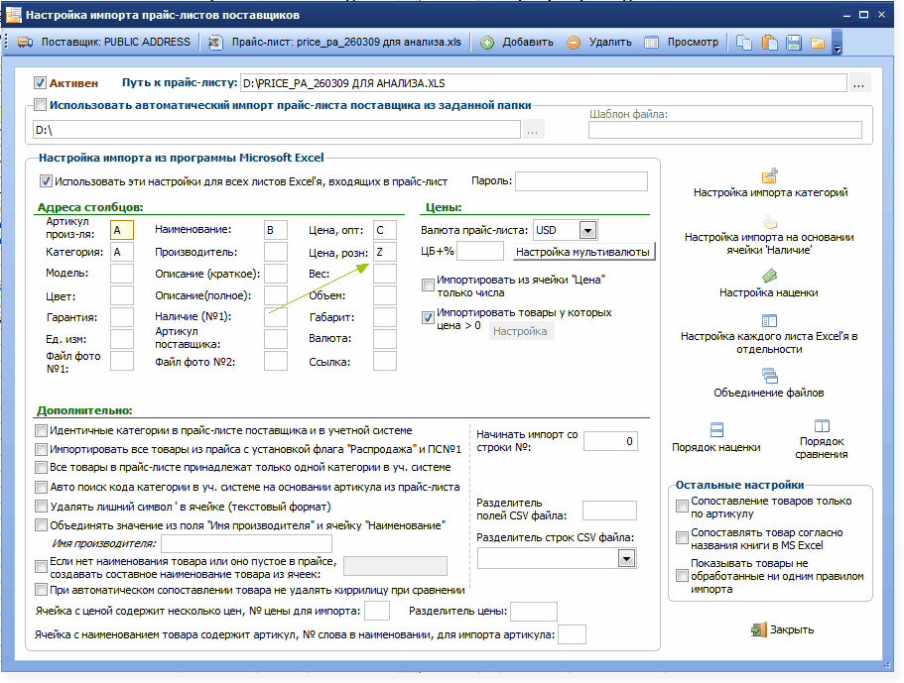Check Импортировать из ячейки "Цена" только числа
Image resolution: width=904 pixels, height=683 pixels.
(428, 285)
